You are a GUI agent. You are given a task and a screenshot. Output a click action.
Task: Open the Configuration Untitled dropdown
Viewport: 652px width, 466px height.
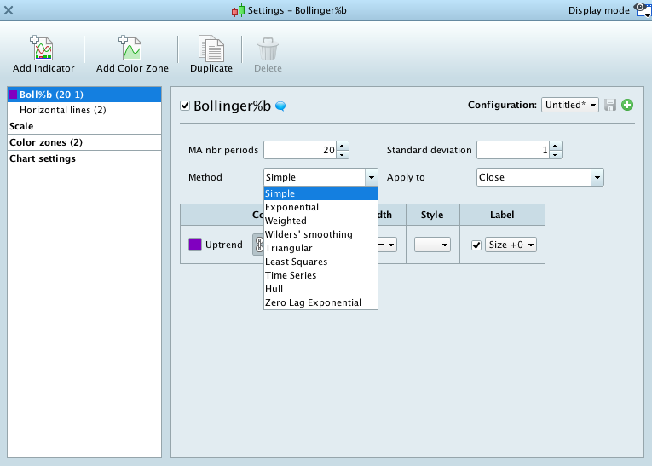[x=569, y=105]
